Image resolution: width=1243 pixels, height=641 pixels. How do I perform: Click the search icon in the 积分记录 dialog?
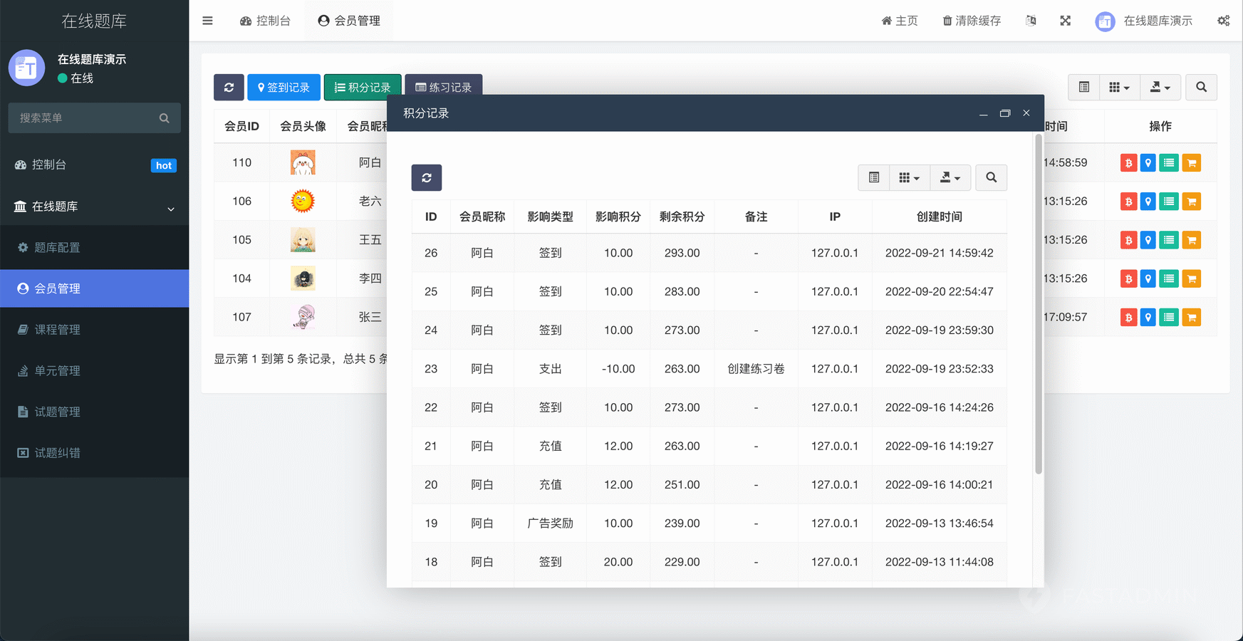point(991,178)
